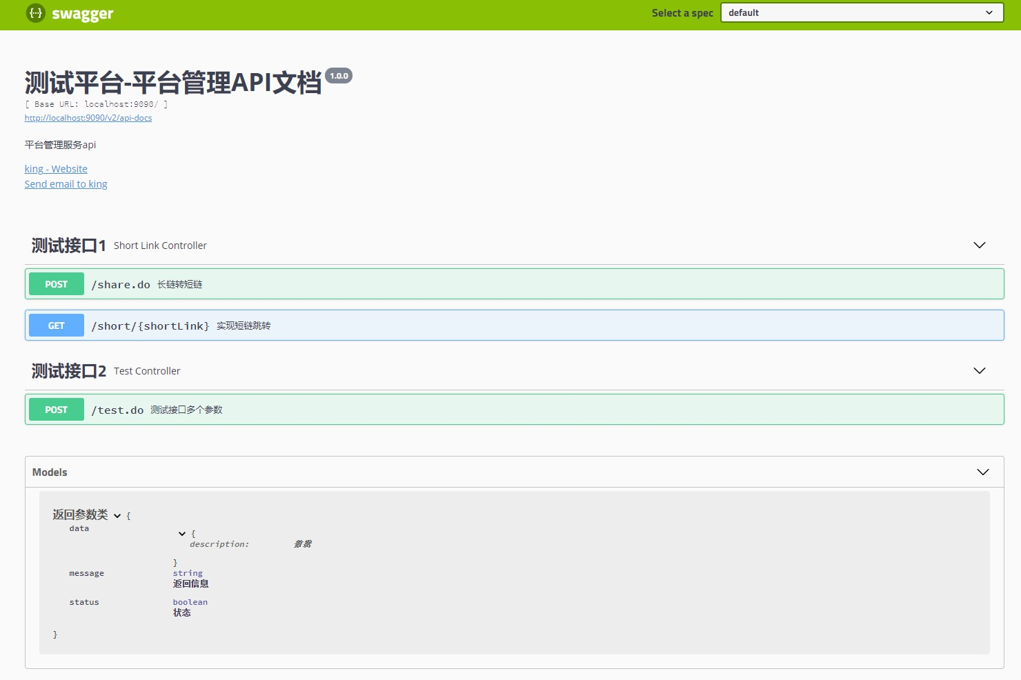The width and height of the screenshot is (1021, 680).
Task: Click the 测试平台-平台管理API文档 title
Action: pos(173,81)
